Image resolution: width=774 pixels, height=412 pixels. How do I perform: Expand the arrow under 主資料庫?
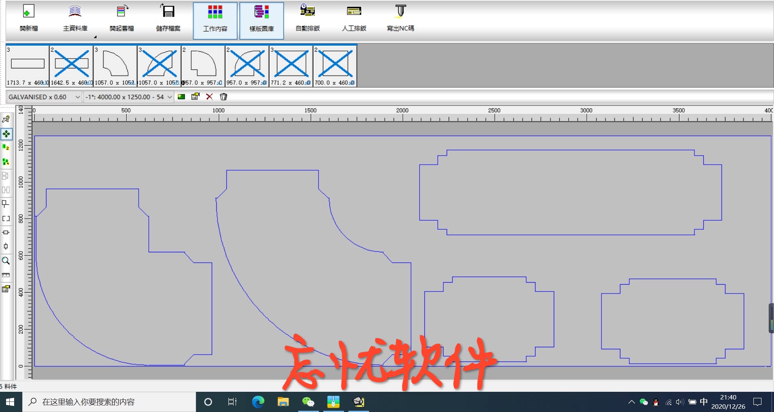(x=95, y=37)
